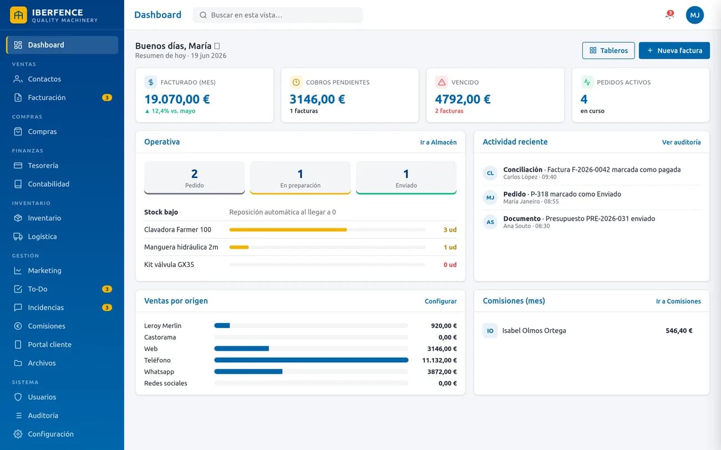This screenshot has width=721, height=450.
Task: Click the Pedido P-318 marcado como Enviado entry
Action: coord(592,197)
